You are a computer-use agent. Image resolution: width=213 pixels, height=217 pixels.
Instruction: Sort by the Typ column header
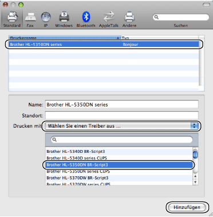tap(160, 38)
